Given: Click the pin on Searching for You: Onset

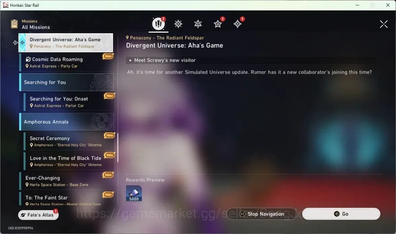Looking at the screenshot, I should pos(31,106).
